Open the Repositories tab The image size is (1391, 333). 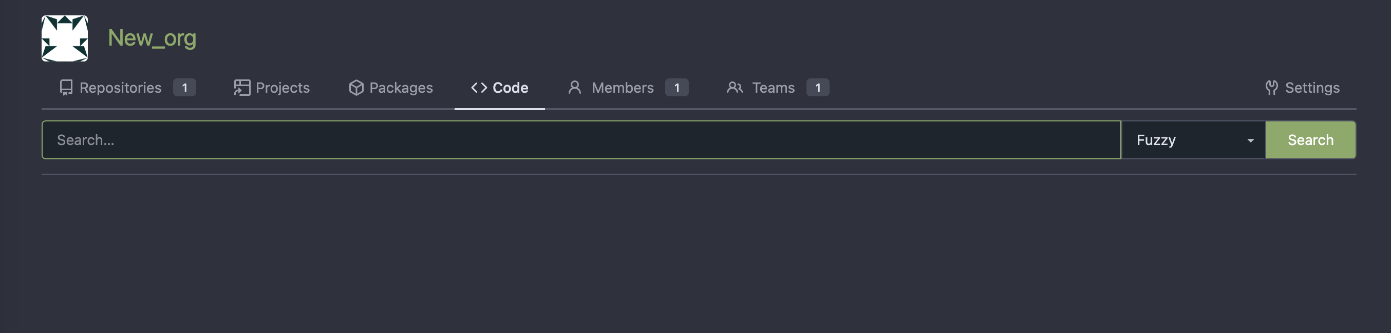tap(127, 88)
